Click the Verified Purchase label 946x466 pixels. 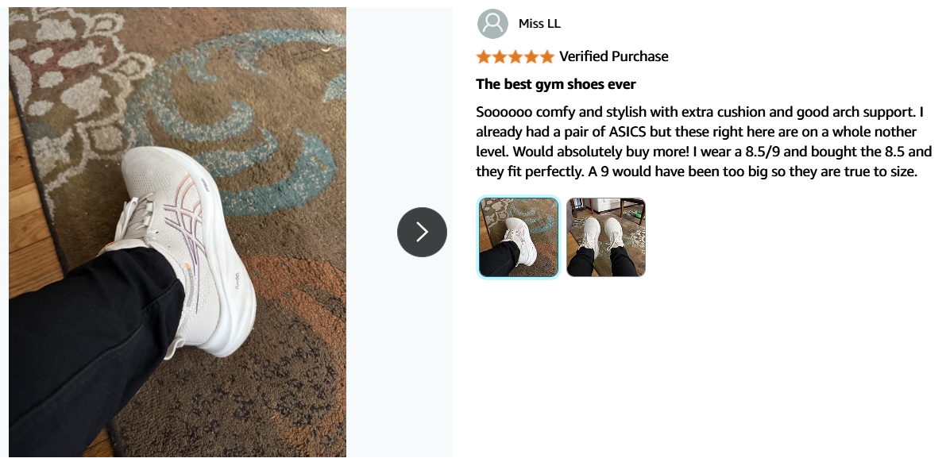[613, 56]
